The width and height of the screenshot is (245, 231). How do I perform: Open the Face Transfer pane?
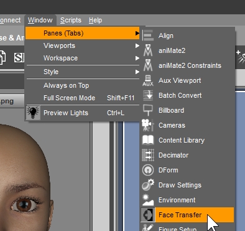tap(188, 215)
